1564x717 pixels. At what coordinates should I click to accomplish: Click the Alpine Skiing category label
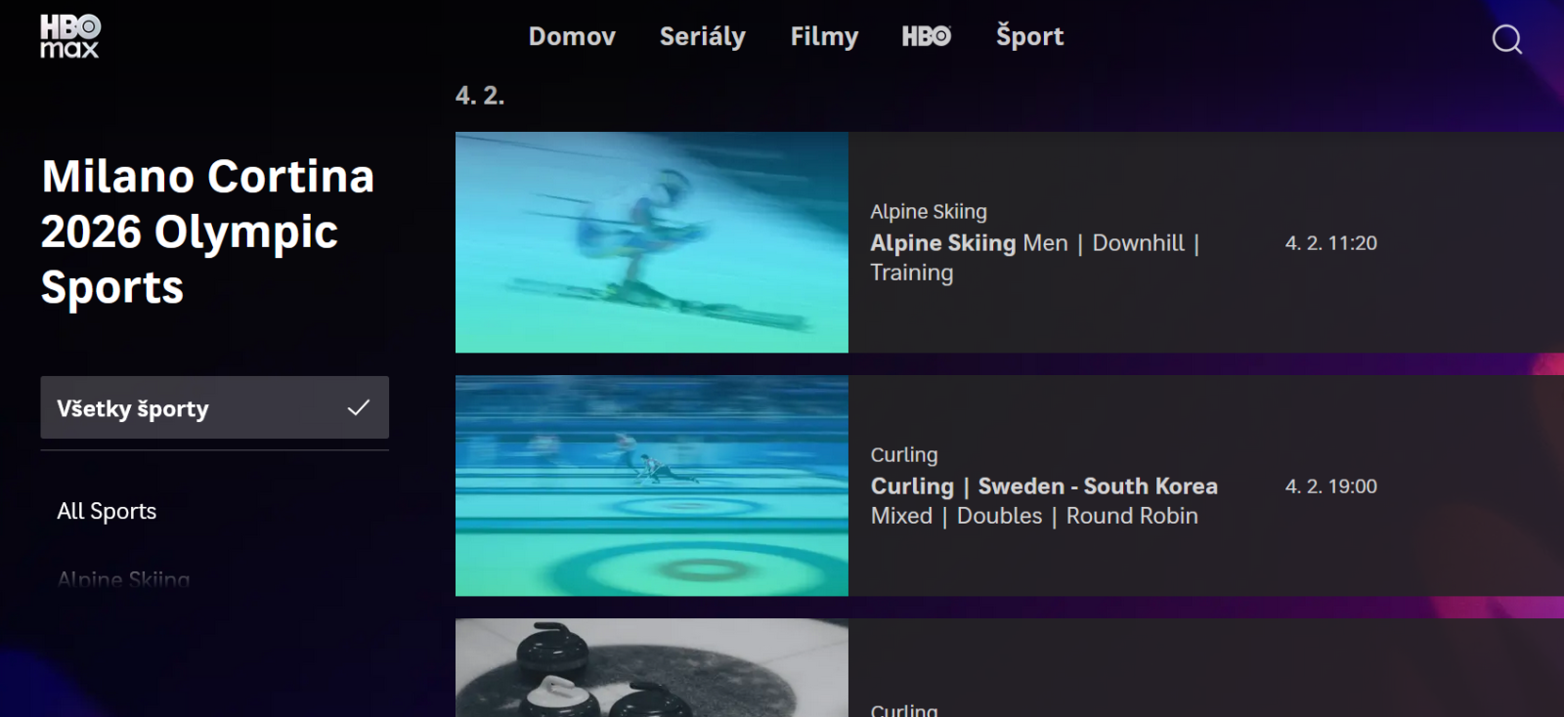[x=928, y=211]
